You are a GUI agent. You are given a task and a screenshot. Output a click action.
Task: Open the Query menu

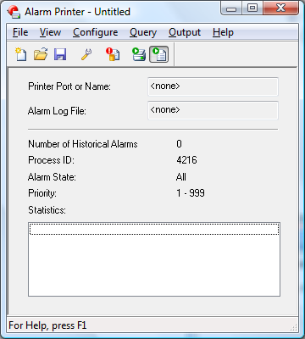[x=143, y=32]
